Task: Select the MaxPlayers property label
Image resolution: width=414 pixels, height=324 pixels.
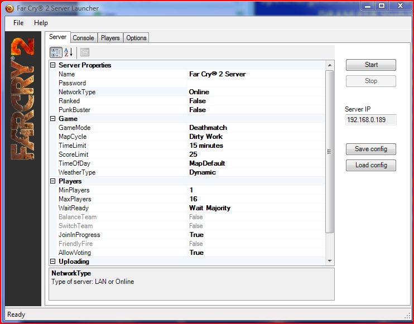Action: click(75, 199)
